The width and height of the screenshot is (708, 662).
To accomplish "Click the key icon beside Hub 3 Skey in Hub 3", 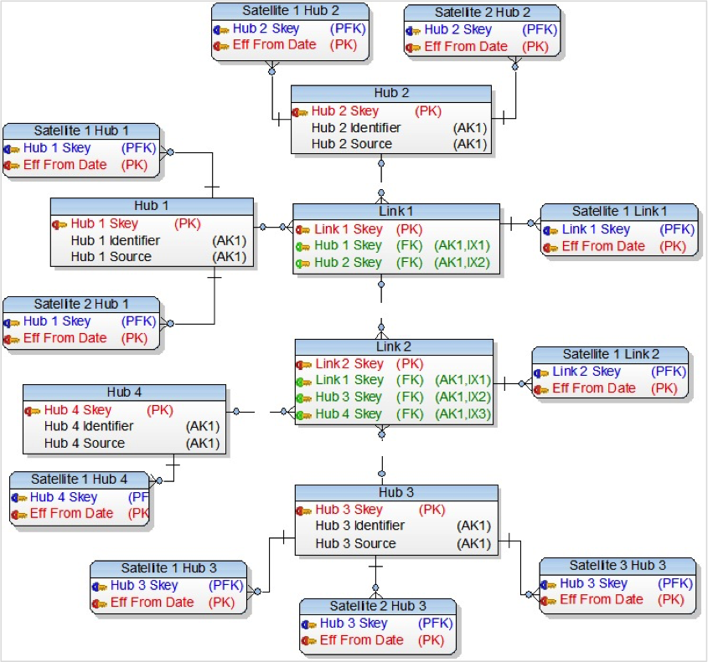I will click(x=303, y=511).
